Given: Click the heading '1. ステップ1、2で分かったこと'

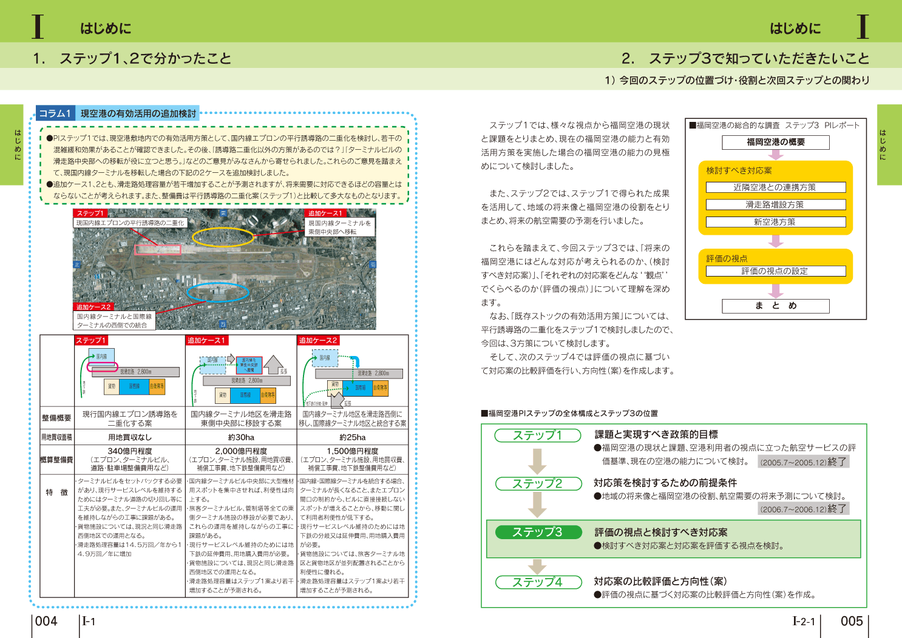Looking at the screenshot, I should click(x=132, y=58).
